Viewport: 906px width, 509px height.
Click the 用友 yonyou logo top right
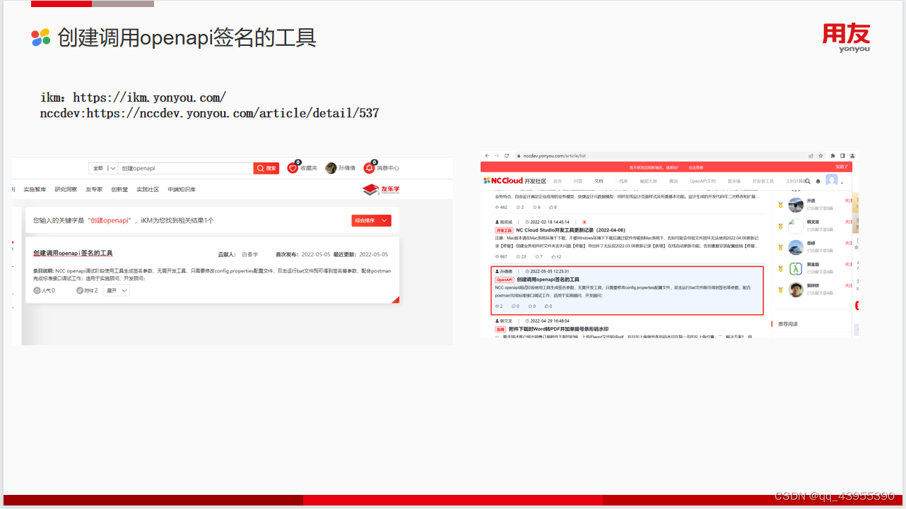(x=847, y=37)
